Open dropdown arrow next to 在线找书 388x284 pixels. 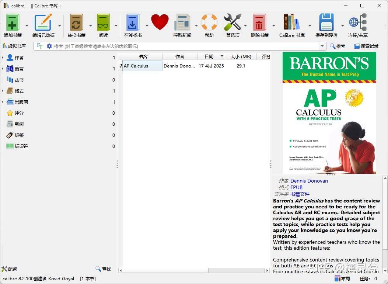(x=147, y=25)
